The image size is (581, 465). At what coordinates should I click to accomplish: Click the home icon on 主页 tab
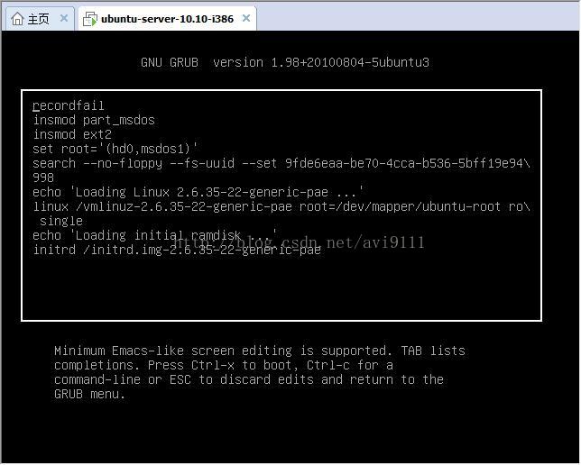tap(17, 19)
